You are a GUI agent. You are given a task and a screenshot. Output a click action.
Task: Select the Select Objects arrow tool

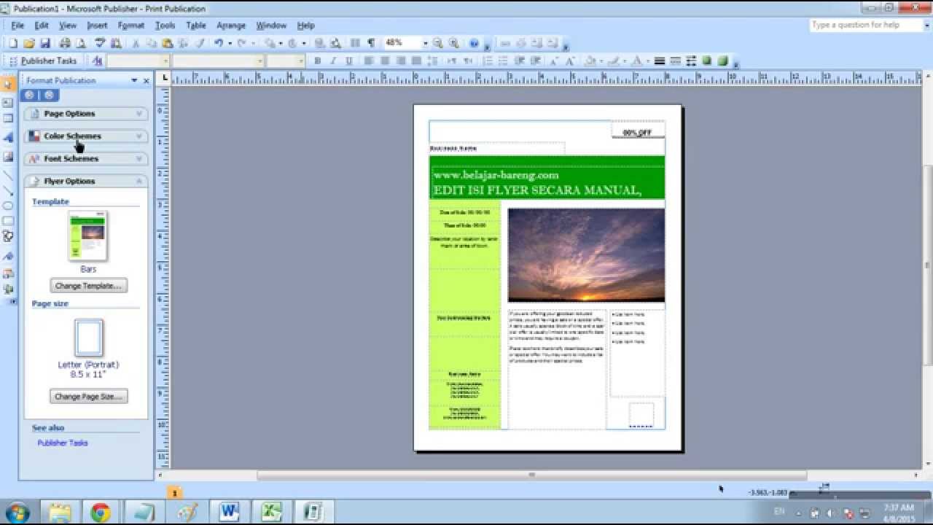pyautogui.click(x=8, y=84)
